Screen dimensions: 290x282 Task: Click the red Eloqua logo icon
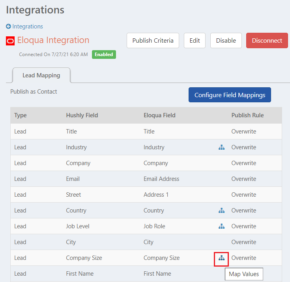(10, 41)
